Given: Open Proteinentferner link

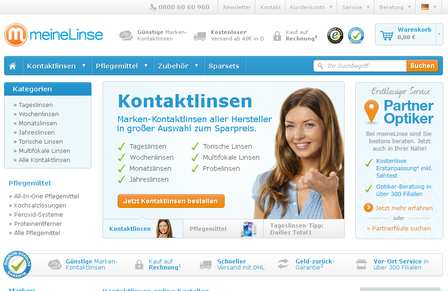Looking at the screenshot, I should tap(38, 224).
